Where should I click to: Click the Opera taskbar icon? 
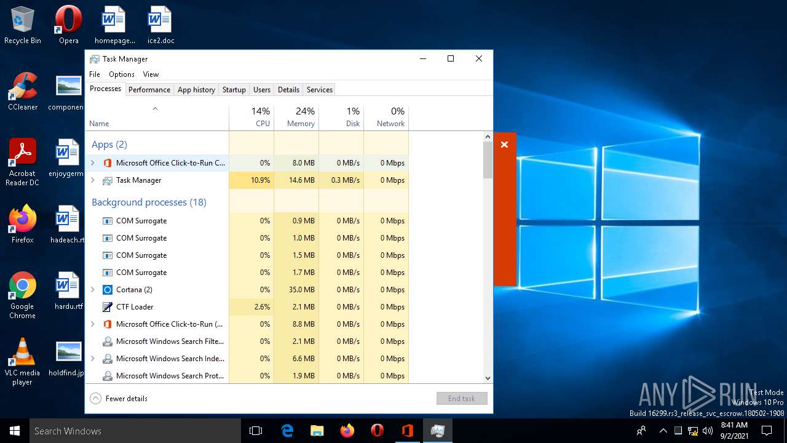[x=378, y=431]
